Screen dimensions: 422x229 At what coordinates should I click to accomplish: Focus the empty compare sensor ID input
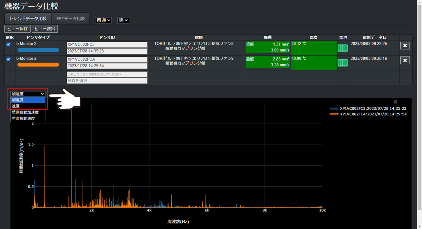tap(107, 74)
